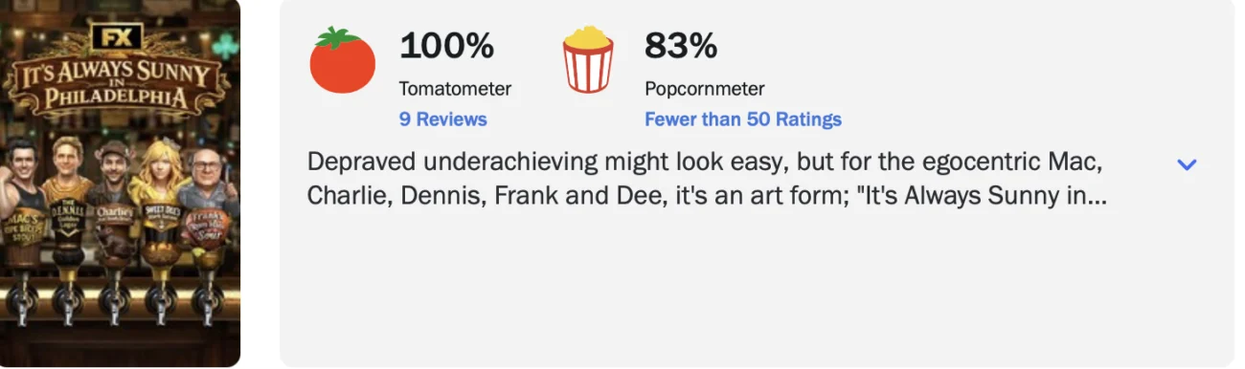Click the FX network logo on poster
The height and width of the screenshot is (369, 1245).
pos(117,37)
